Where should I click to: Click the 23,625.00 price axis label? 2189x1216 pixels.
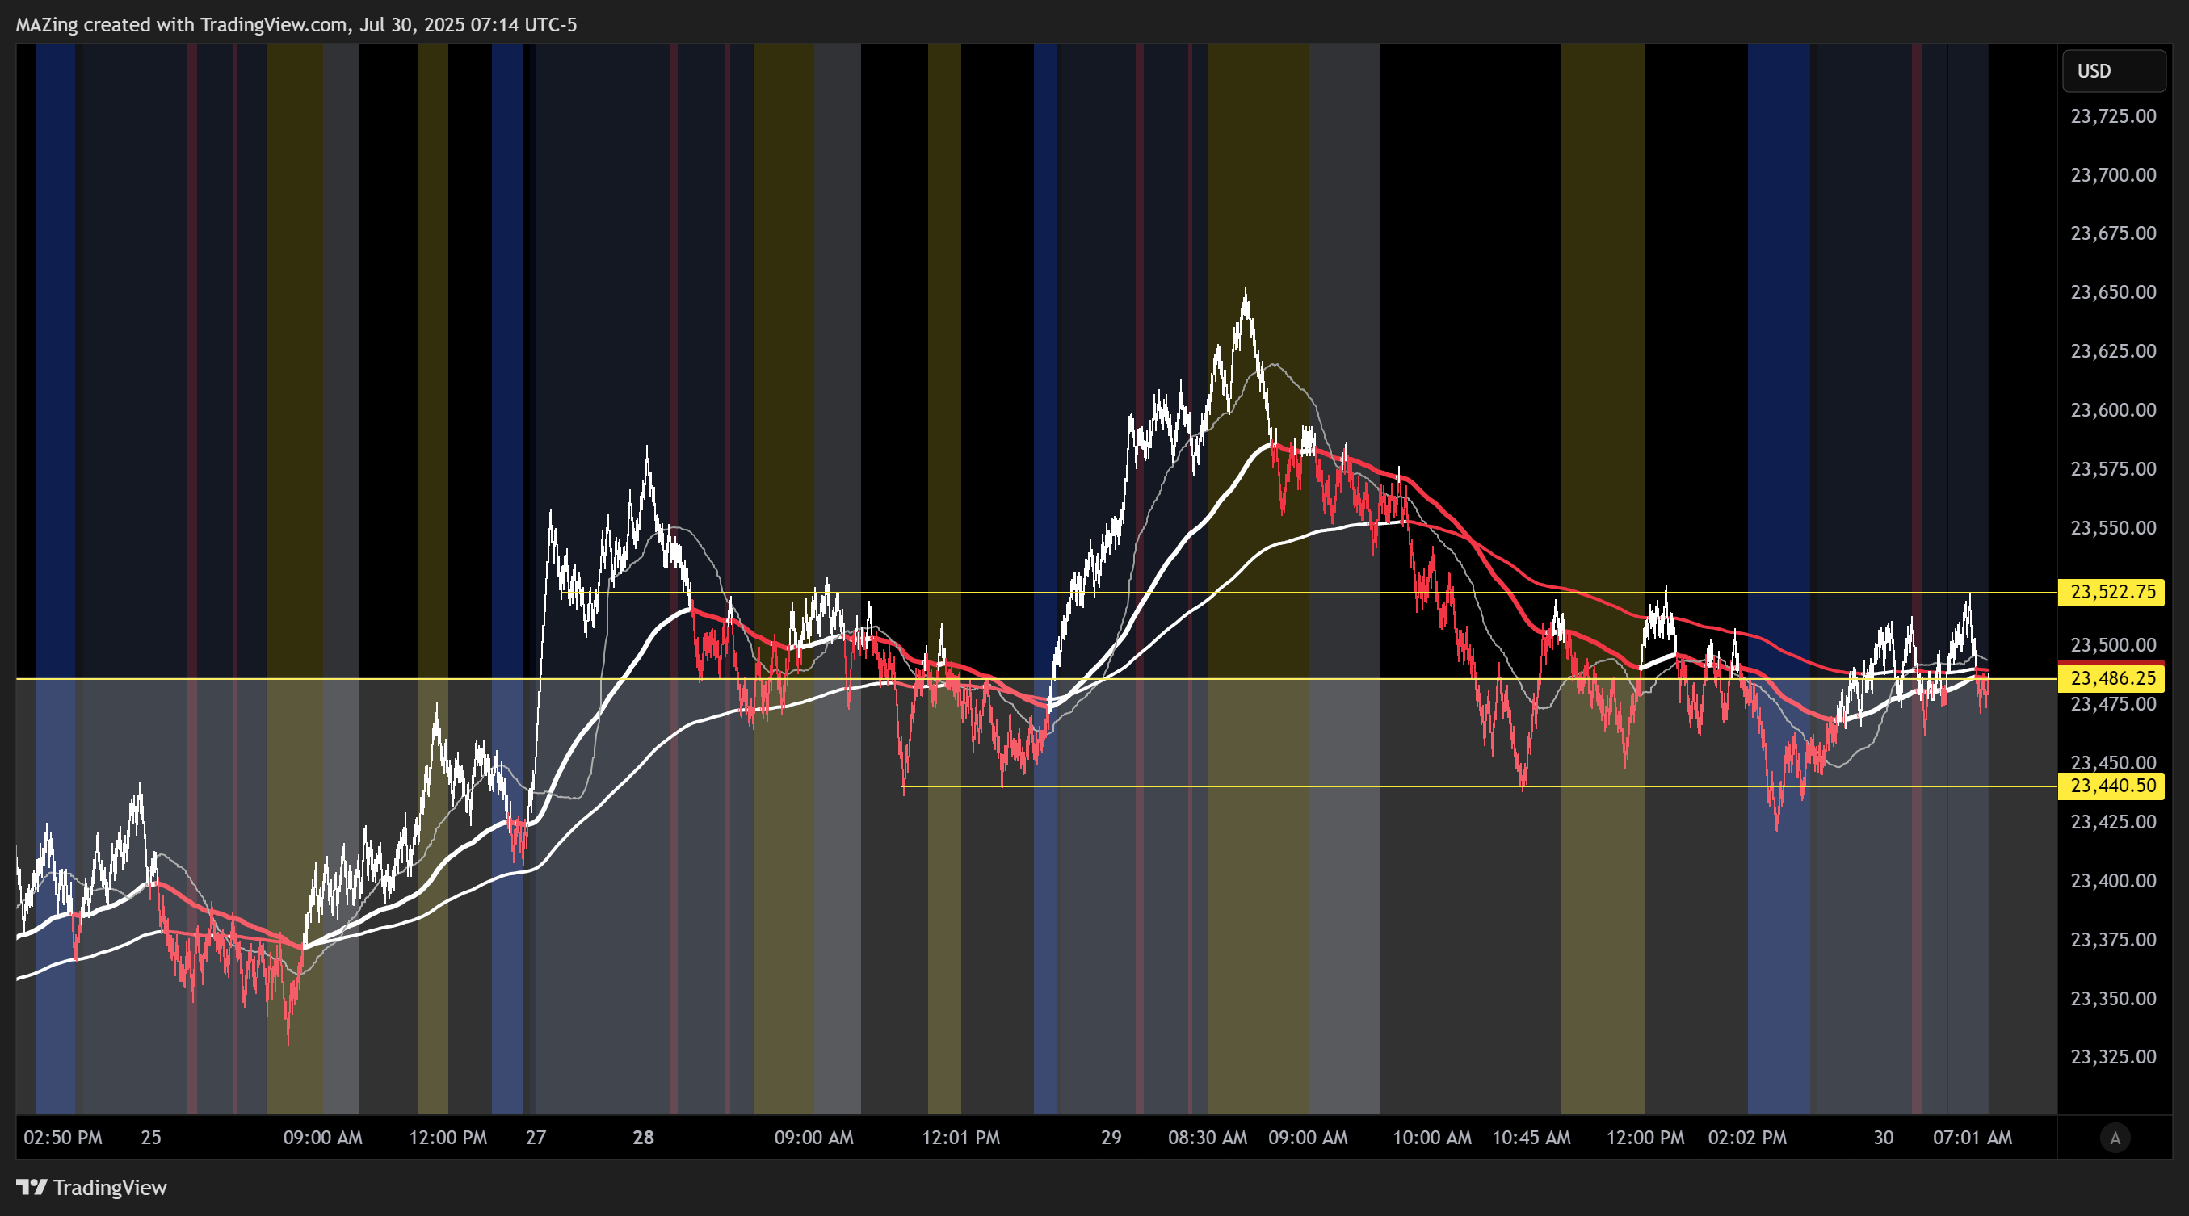pos(2112,350)
